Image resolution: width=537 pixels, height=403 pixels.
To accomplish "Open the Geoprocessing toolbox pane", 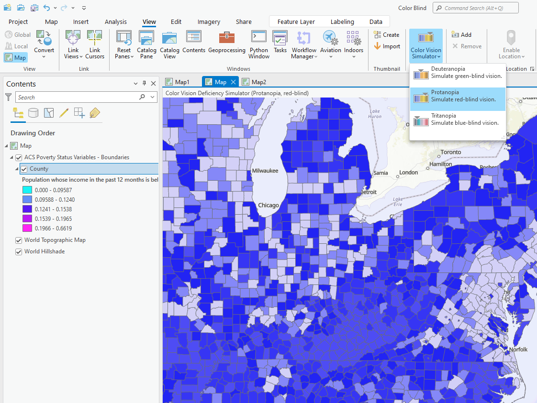I will point(227,42).
